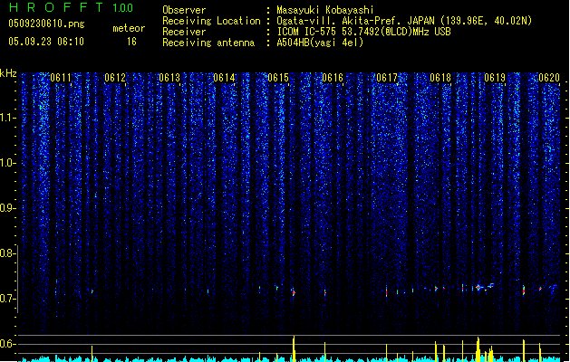Click the date stamp 05.09.23 06:10

tap(46, 42)
